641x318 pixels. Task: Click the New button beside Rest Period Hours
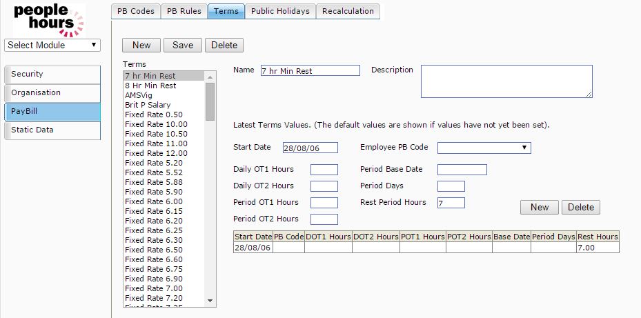(540, 207)
